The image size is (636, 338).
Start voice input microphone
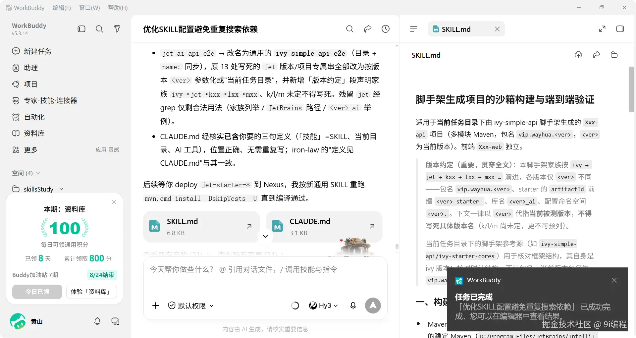[353, 306]
